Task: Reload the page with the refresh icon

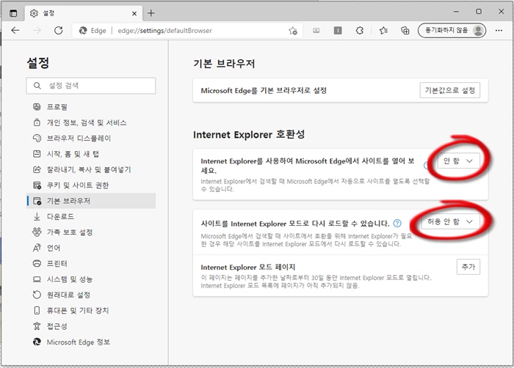Action: 58,31
